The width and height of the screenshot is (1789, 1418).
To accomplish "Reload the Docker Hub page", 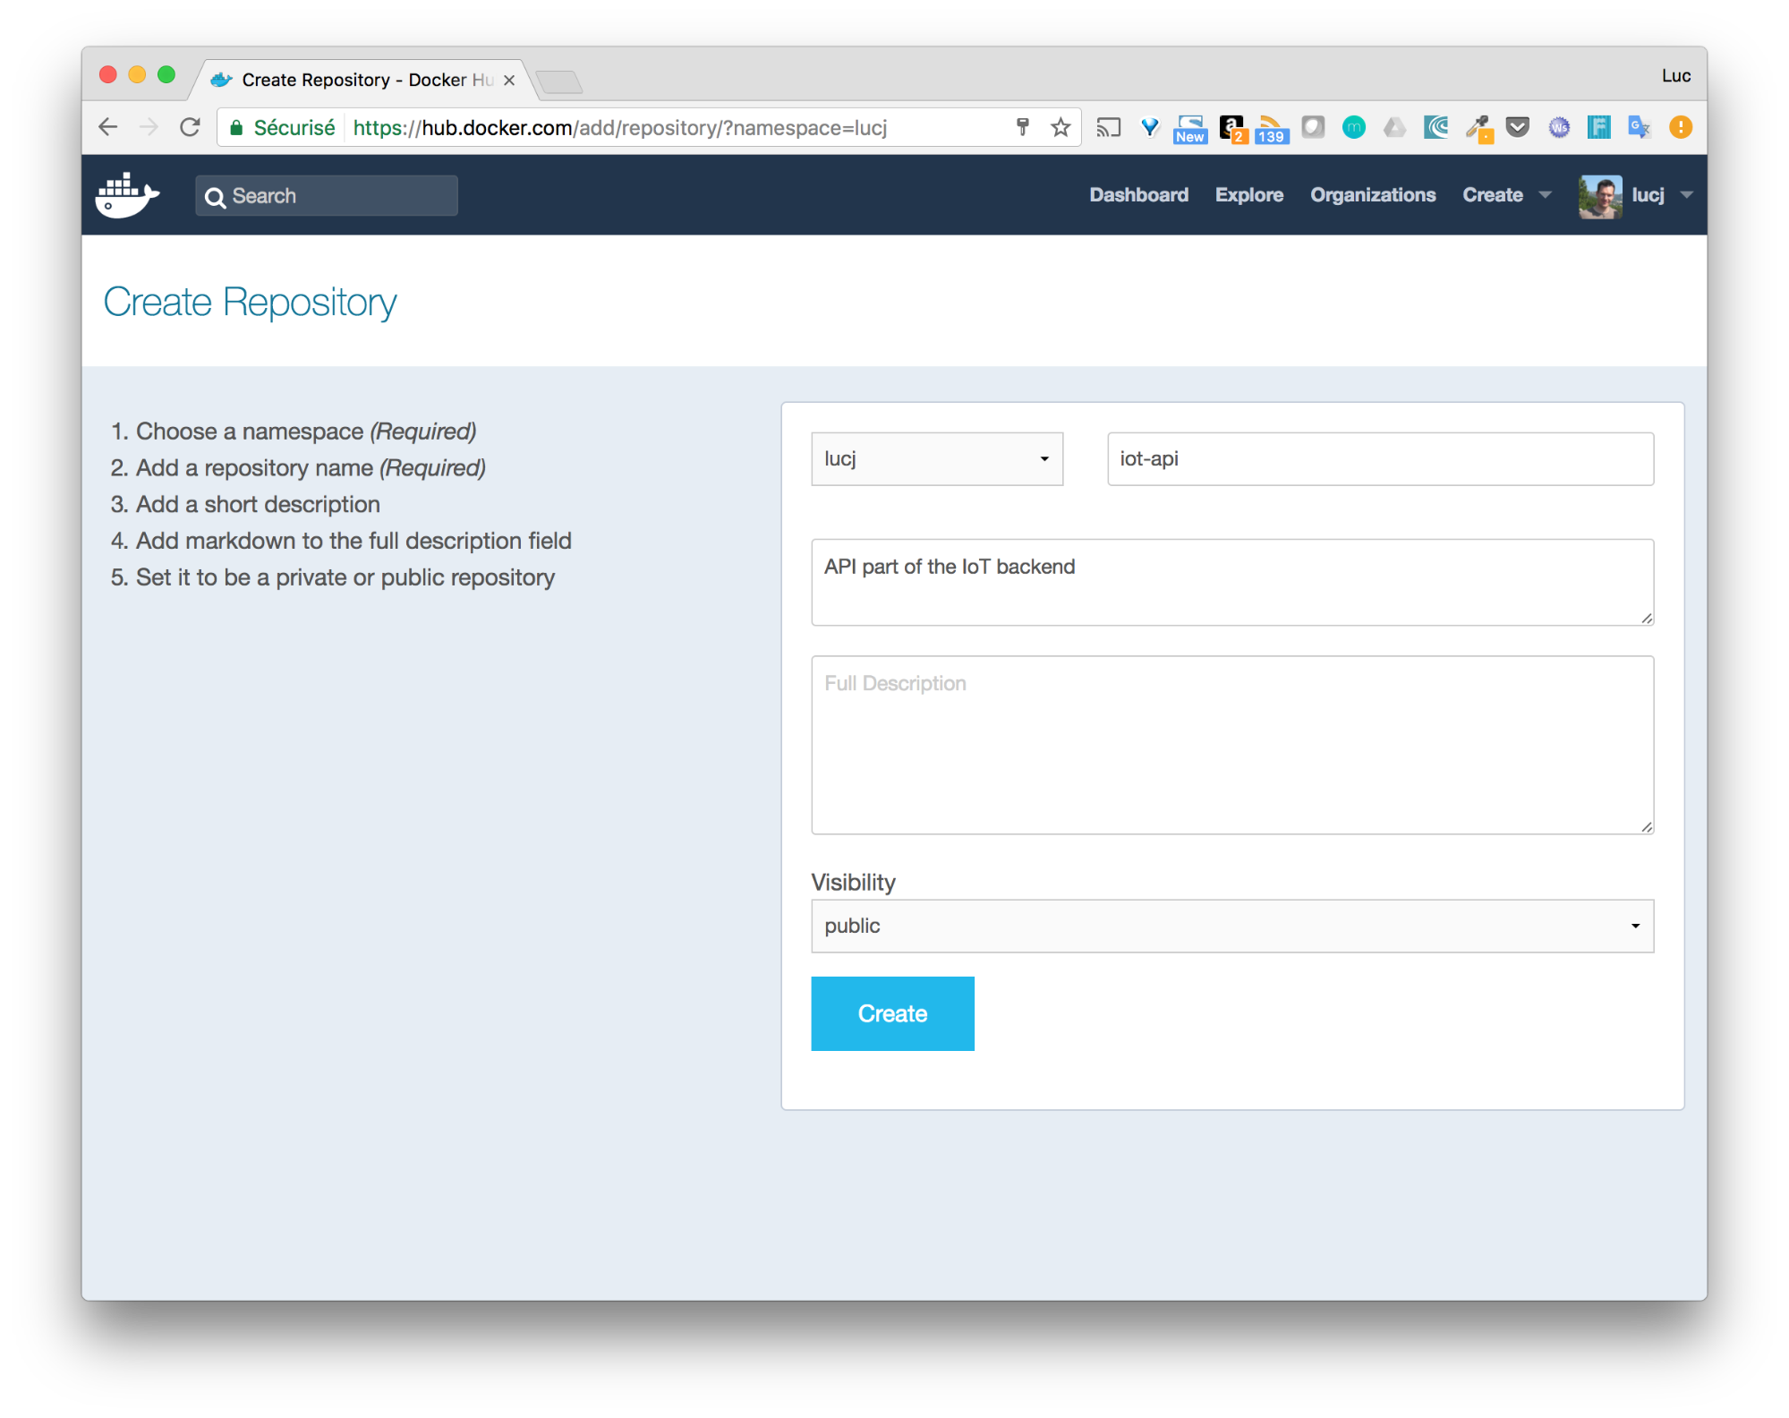I will pos(190,127).
